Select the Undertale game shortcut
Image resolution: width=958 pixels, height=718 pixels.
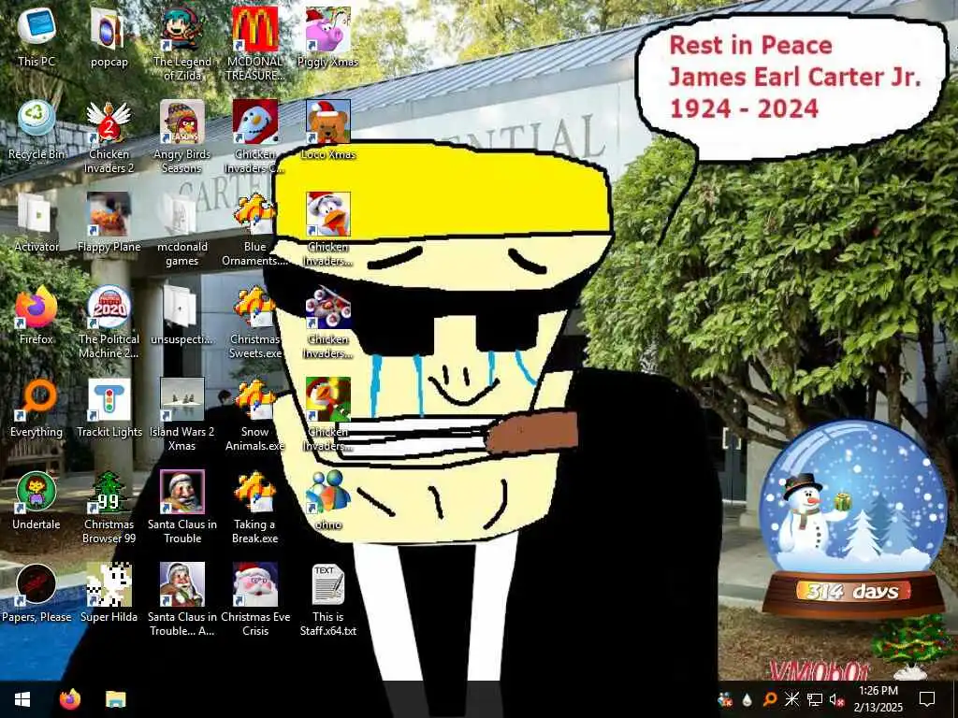pos(36,501)
